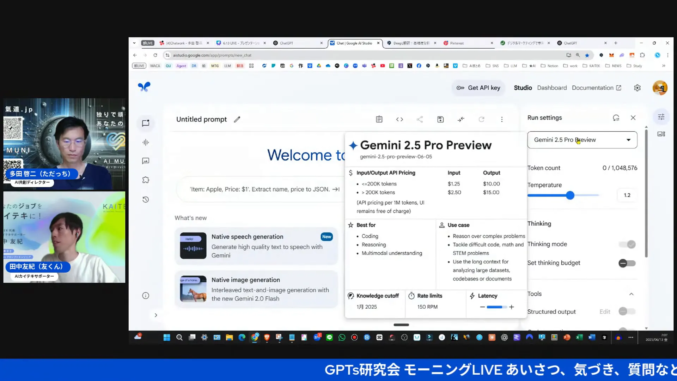Show hidden taskbar overflow icons

point(631,337)
